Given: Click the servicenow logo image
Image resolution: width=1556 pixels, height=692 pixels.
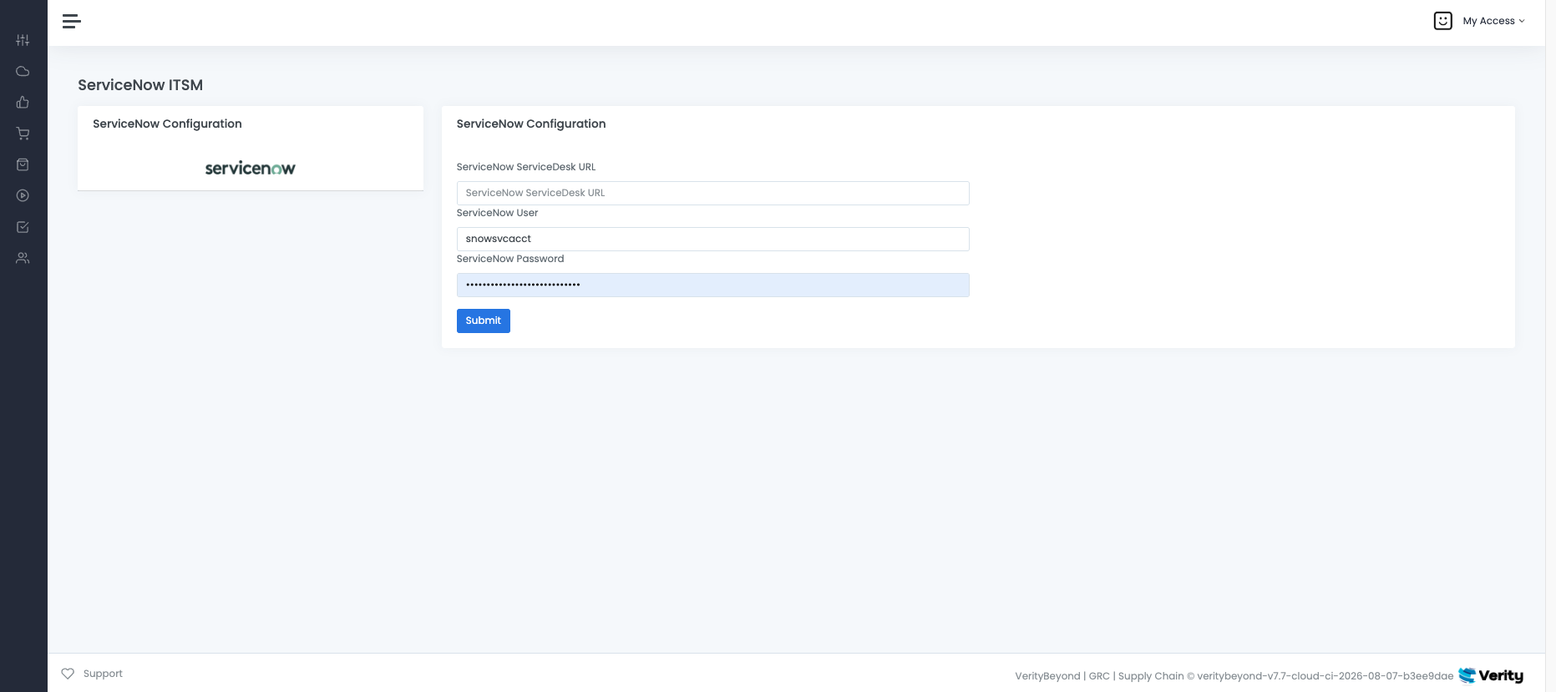Looking at the screenshot, I should (251, 169).
